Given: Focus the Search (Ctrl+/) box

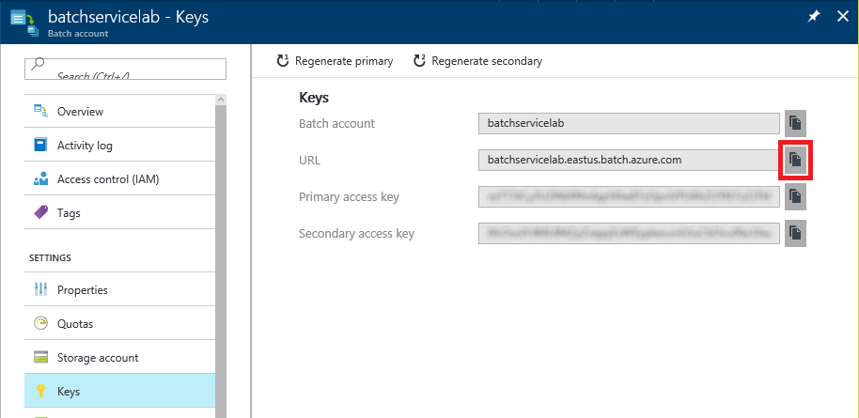Looking at the screenshot, I should [x=125, y=69].
